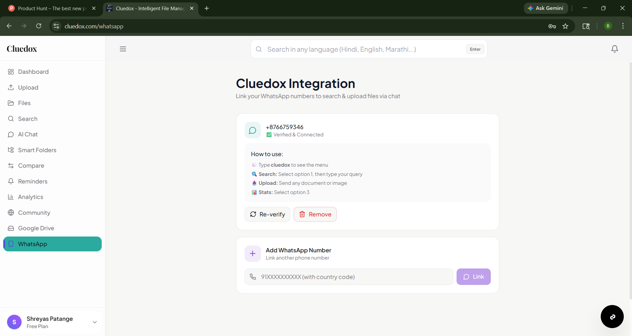Click the Community globe icon
Screen dimensions: 632x336
click(11, 212)
